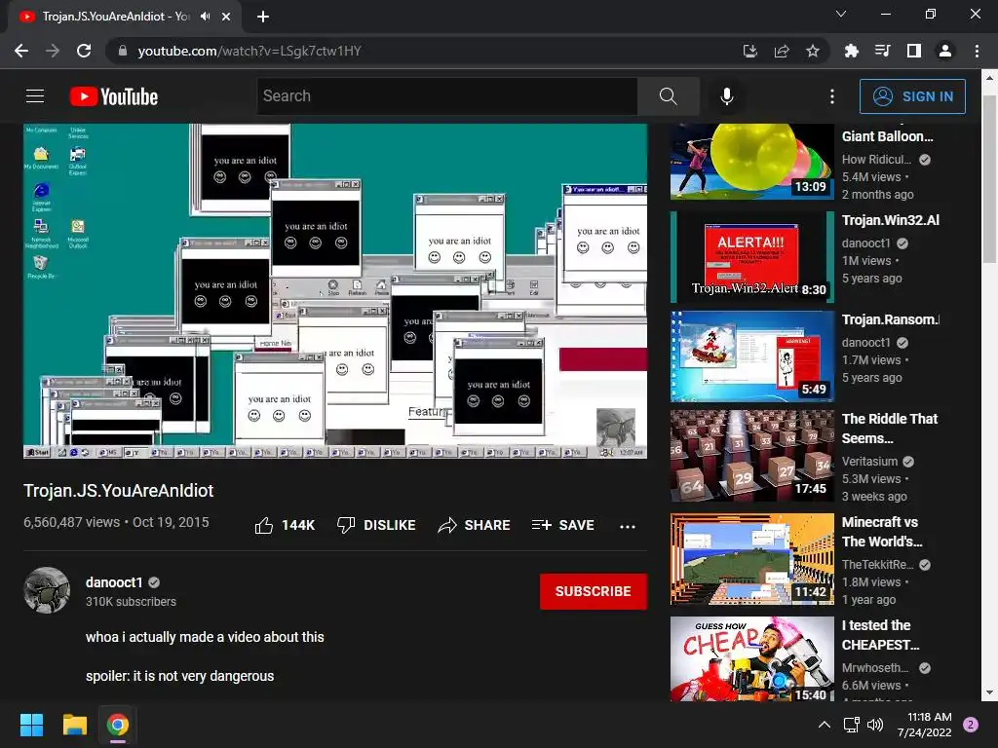Viewport: 998px width, 748px height.
Task: Open Minecraft vs The World's video thumbnail
Action: [x=751, y=558]
